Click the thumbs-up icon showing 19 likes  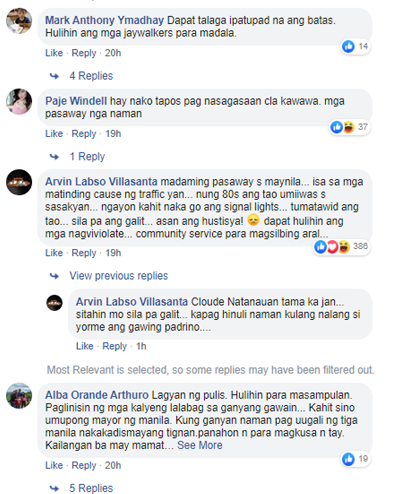pyautogui.click(x=348, y=459)
